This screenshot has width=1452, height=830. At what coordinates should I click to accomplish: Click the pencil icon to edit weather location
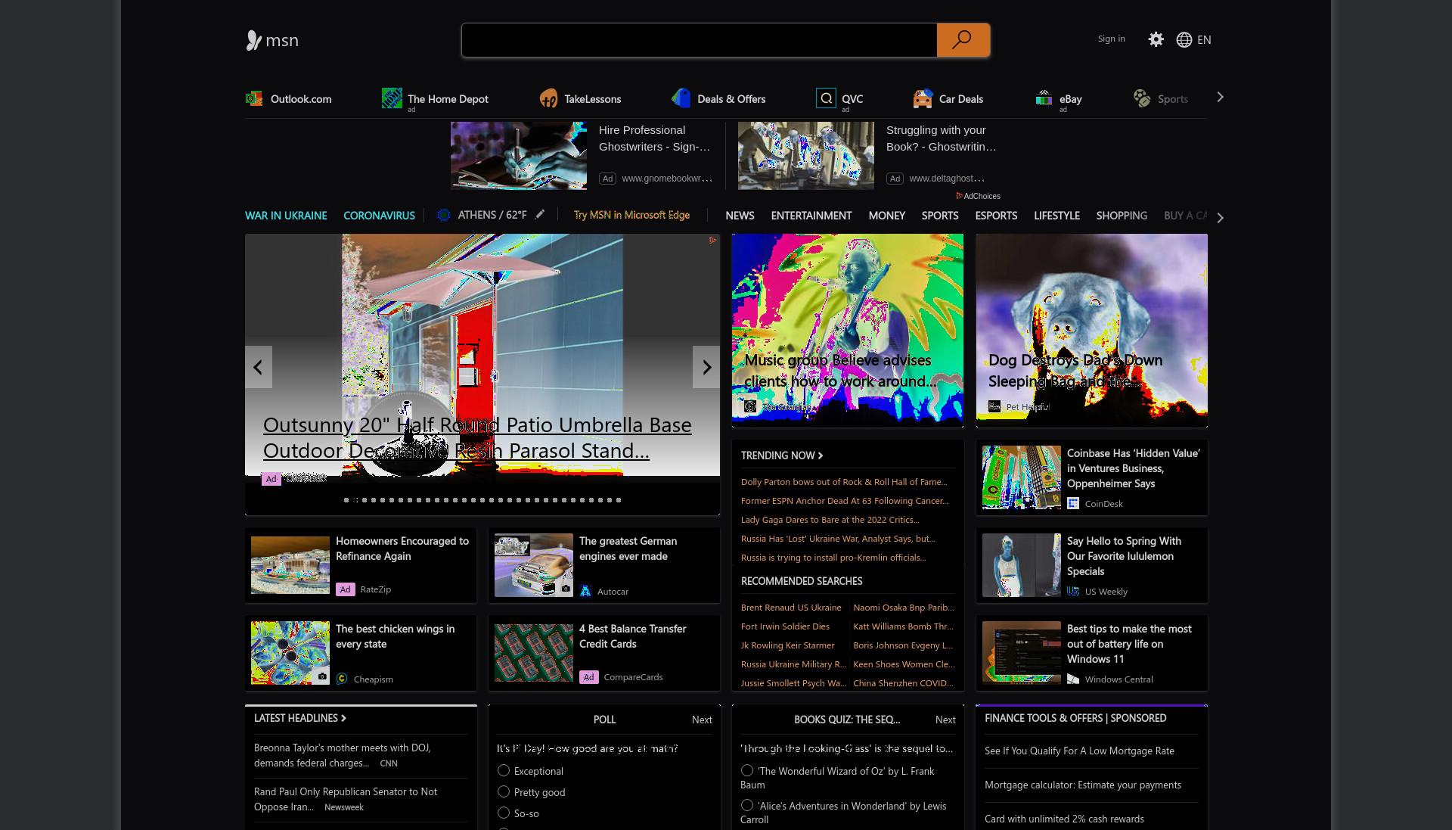[x=539, y=215]
